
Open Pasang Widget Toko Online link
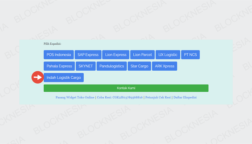(75, 97)
